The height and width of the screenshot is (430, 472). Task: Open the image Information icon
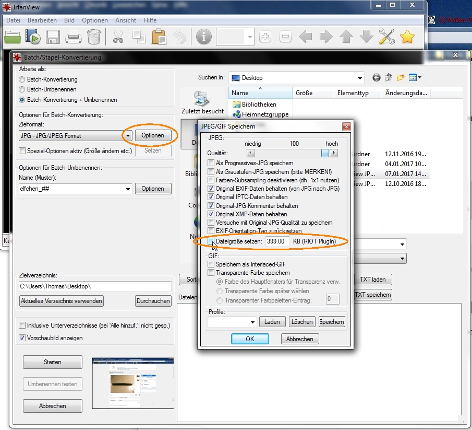[x=204, y=37]
